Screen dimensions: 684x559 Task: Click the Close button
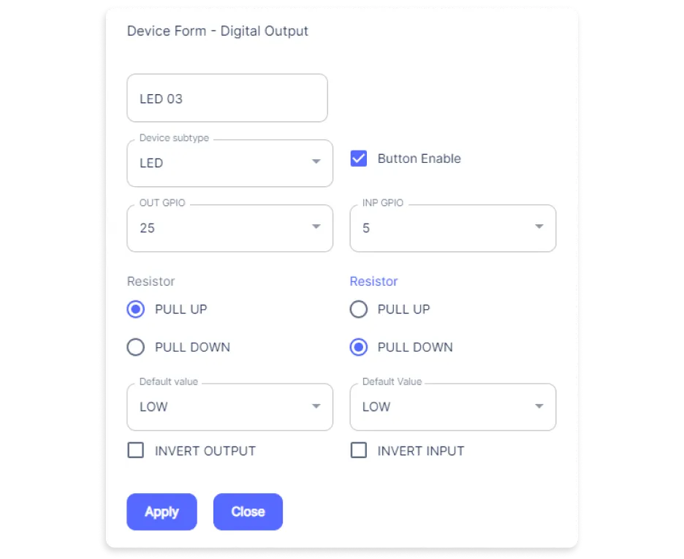pyautogui.click(x=248, y=512)
